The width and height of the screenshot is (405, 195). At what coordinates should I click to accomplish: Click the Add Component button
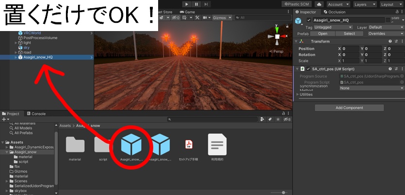pyautogui.click(x=349, y=108)
